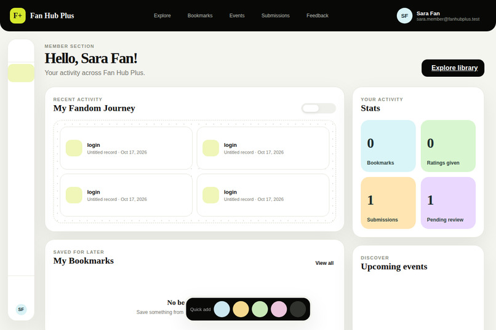Click the RECENT ACTIVITY label
496x330 pixels.
[78, 100]
